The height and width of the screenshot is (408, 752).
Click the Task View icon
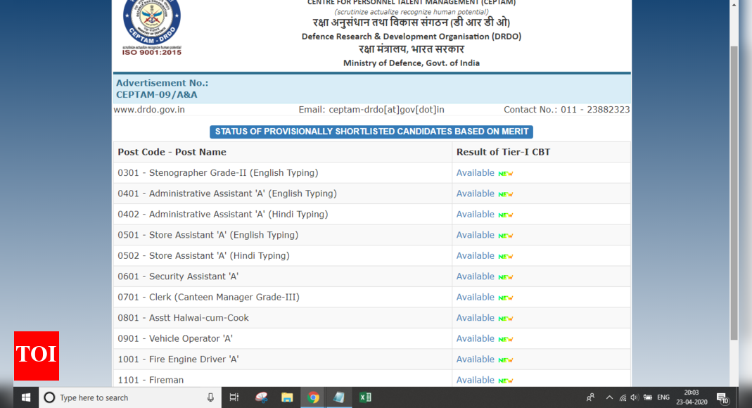pyautogui.click(x=234, y=397)
